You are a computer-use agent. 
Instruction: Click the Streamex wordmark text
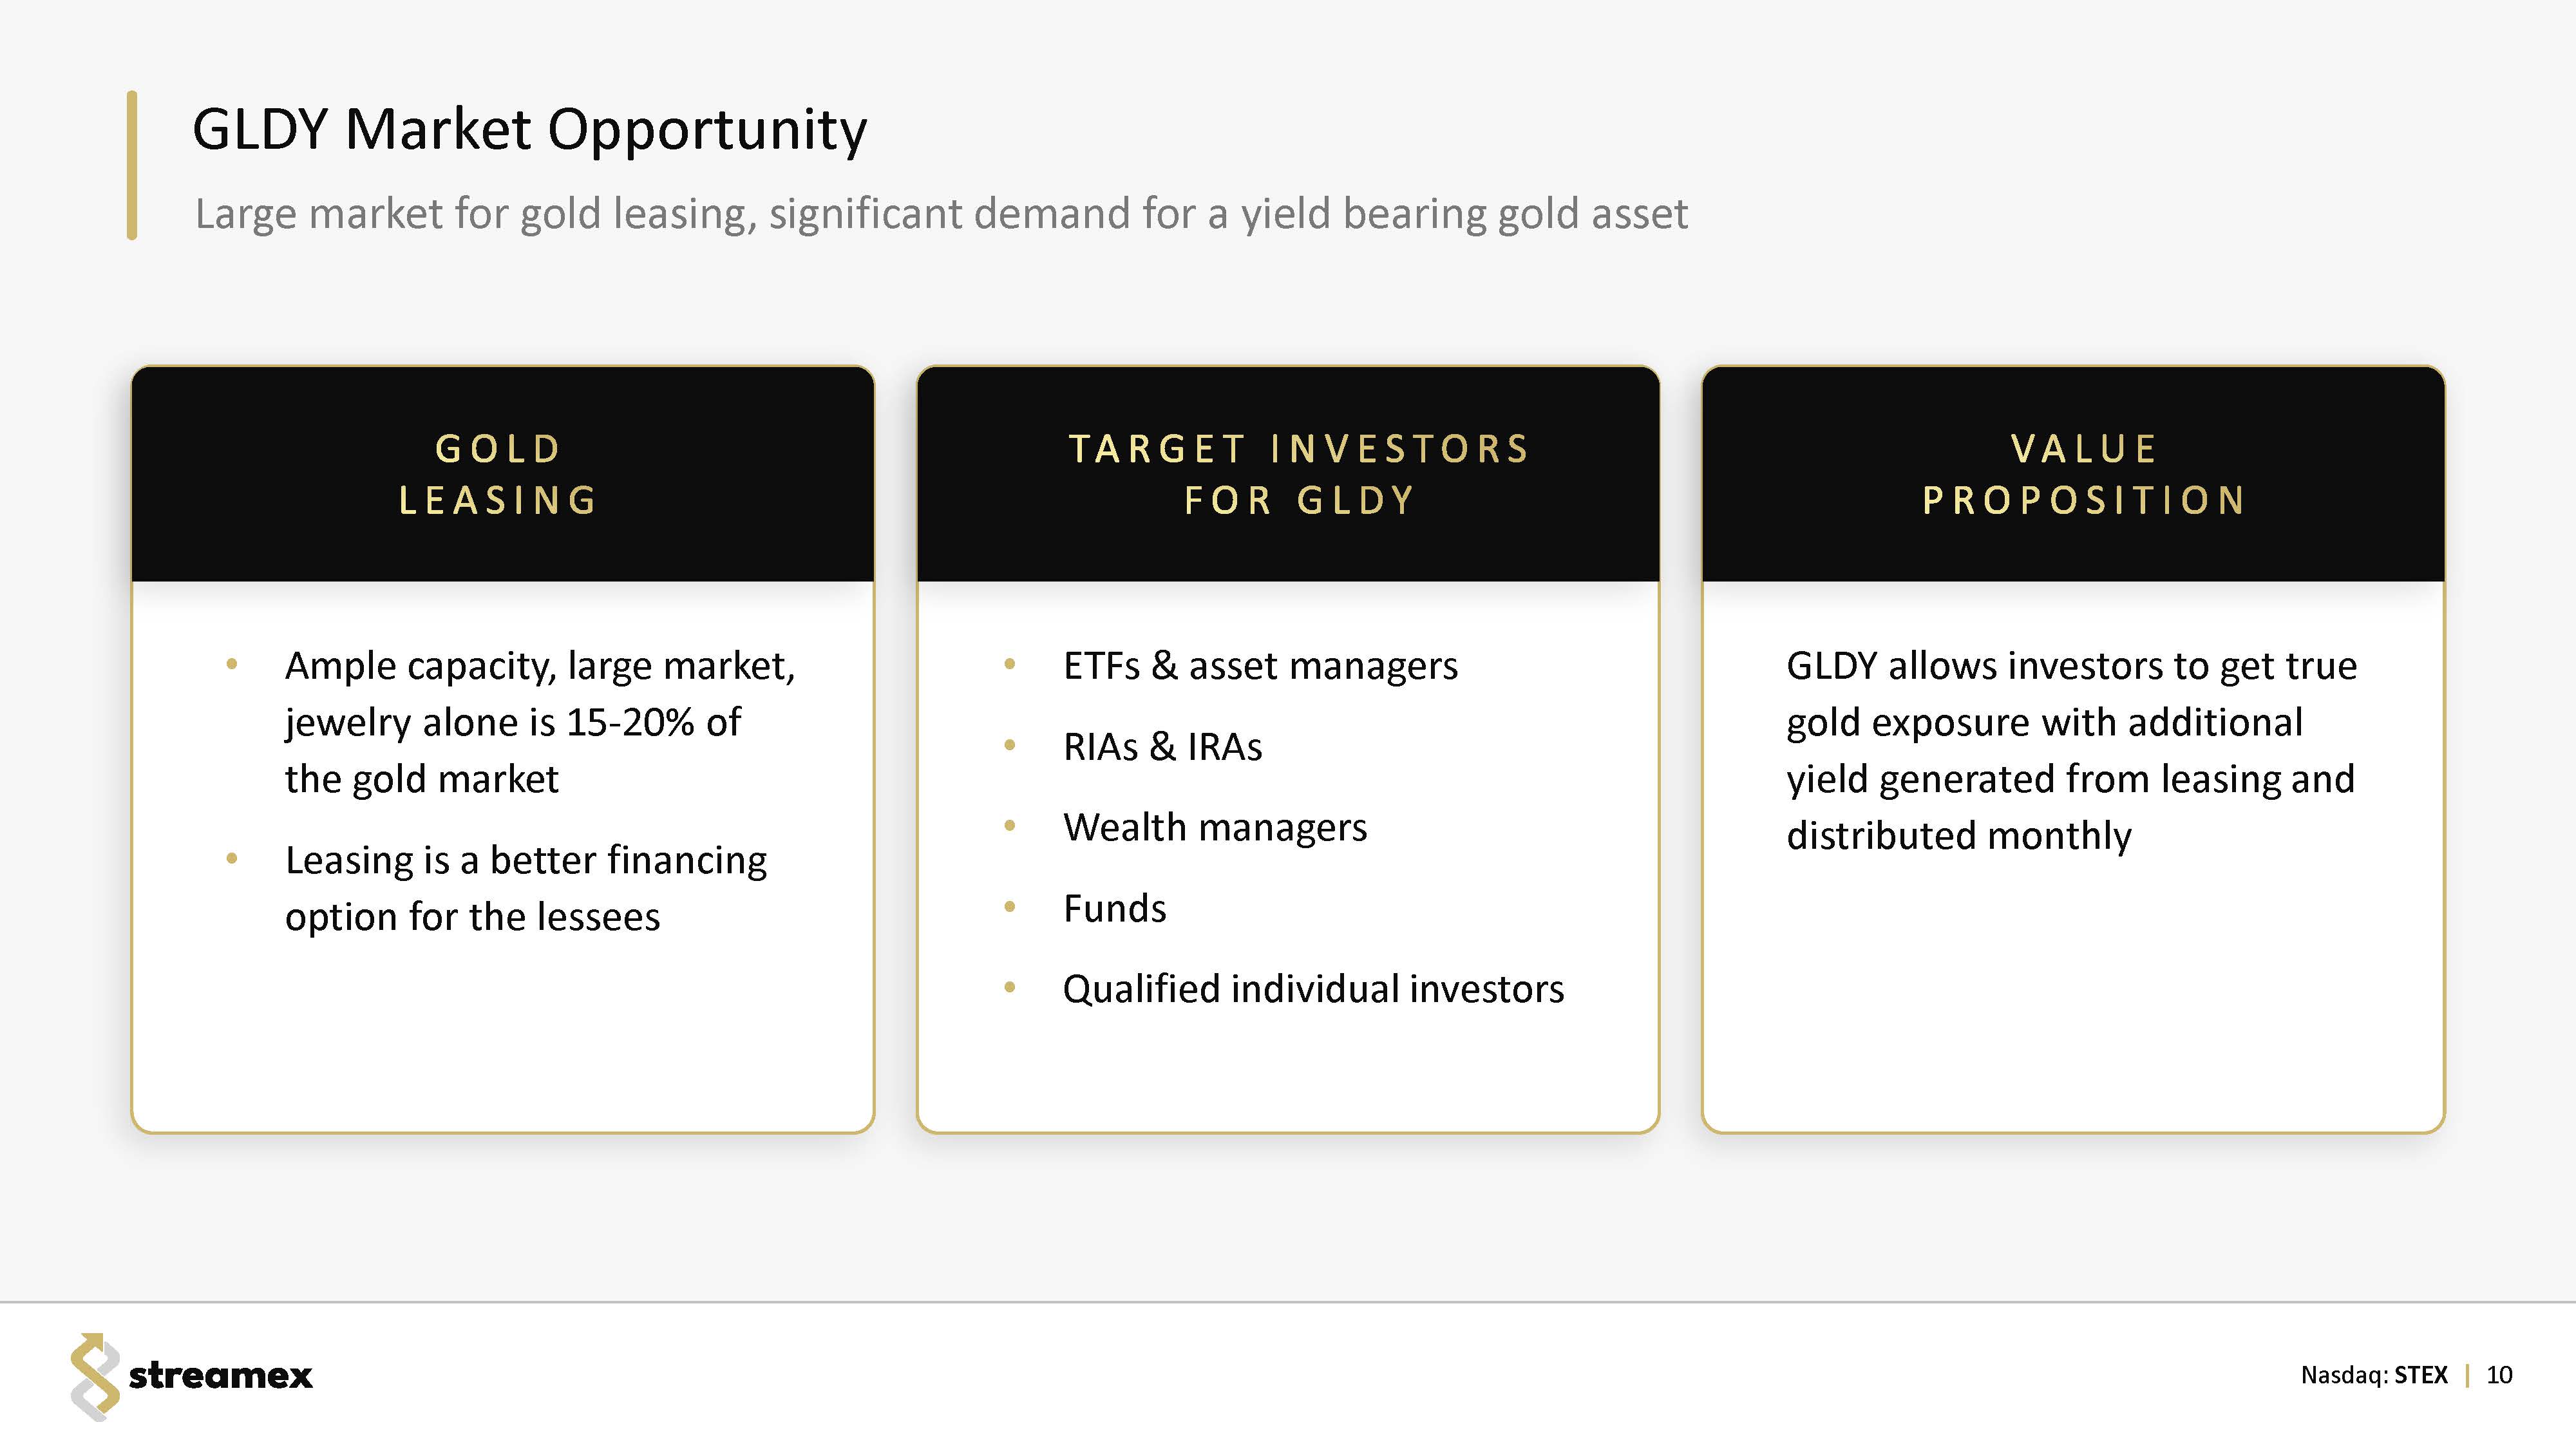(x=220, y=1376)
